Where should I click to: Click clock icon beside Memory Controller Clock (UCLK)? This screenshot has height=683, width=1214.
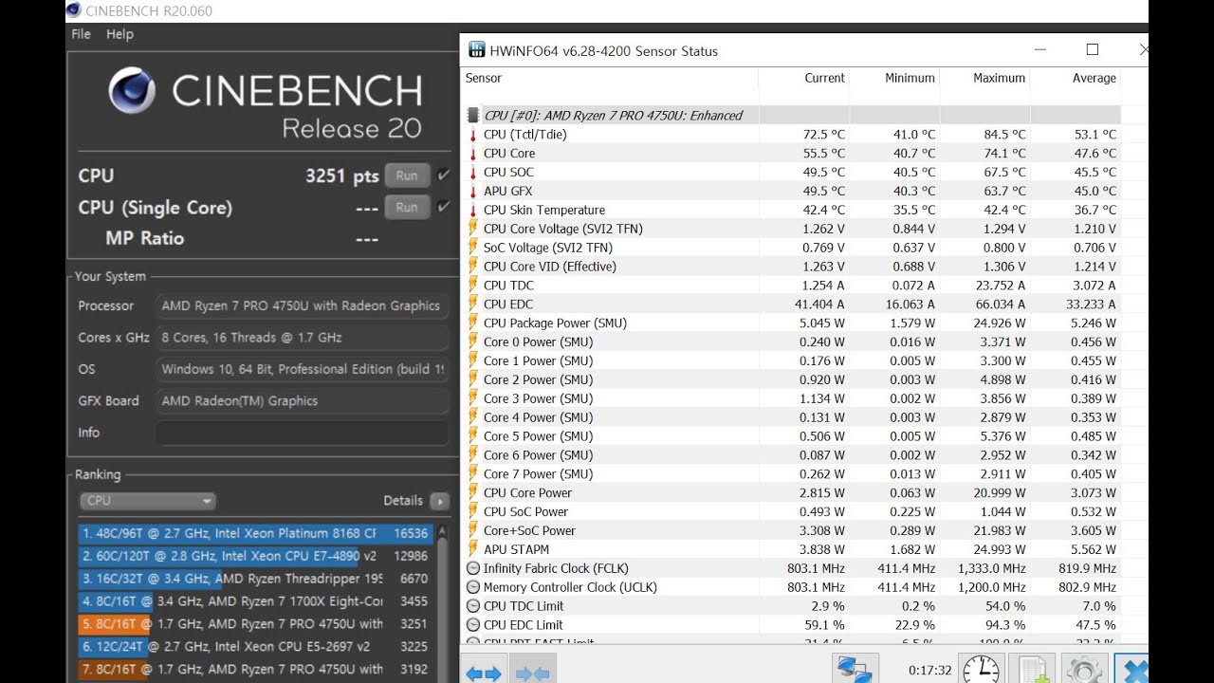tap(473, 587)
